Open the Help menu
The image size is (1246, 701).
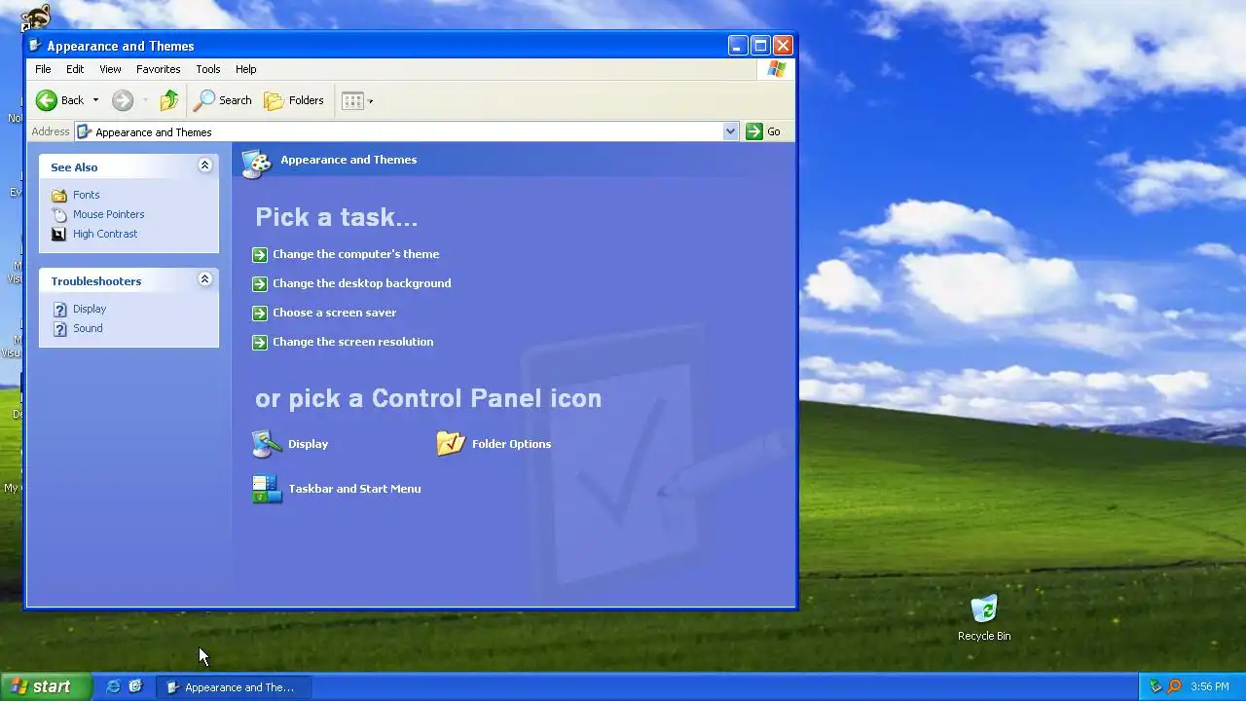[x=245, y=69]
